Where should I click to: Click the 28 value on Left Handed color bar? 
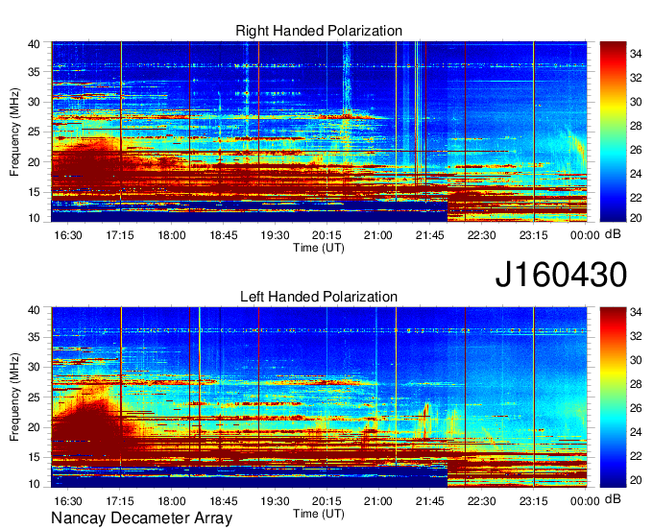click(636, 384)
